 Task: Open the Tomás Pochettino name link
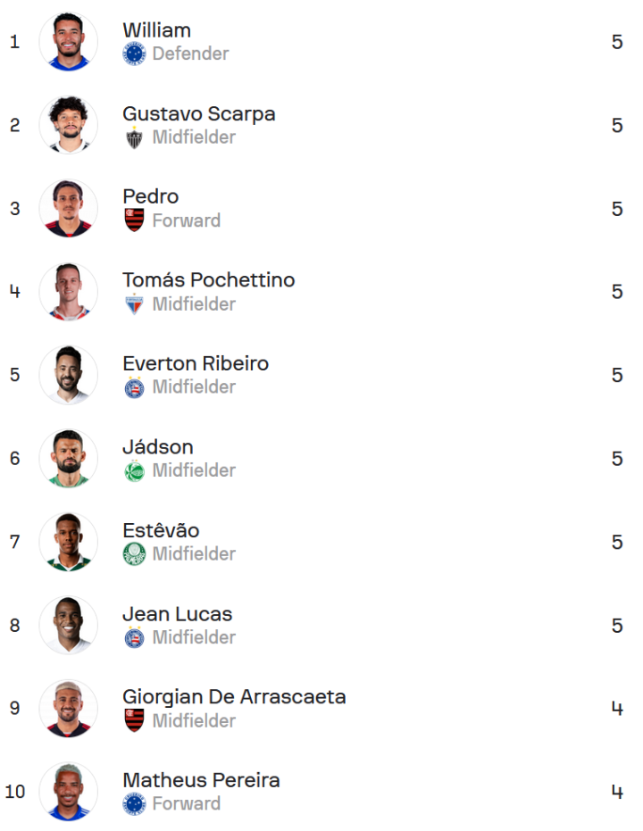[x=209, y=280]
